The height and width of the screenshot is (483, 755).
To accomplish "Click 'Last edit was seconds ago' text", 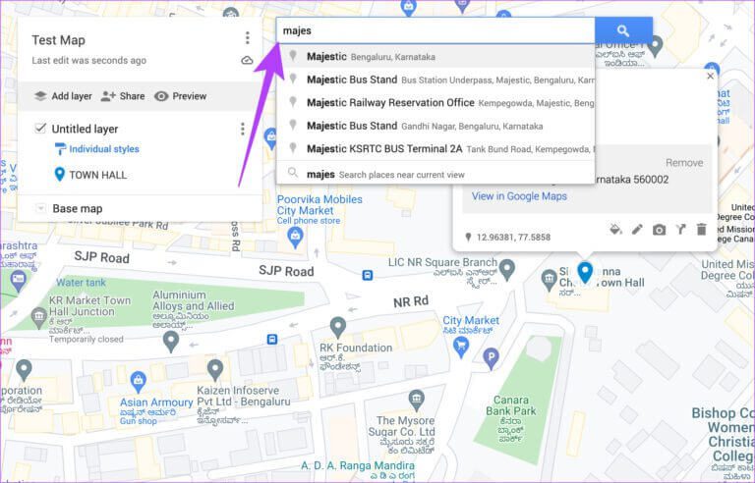I will [x=89, y=61].
